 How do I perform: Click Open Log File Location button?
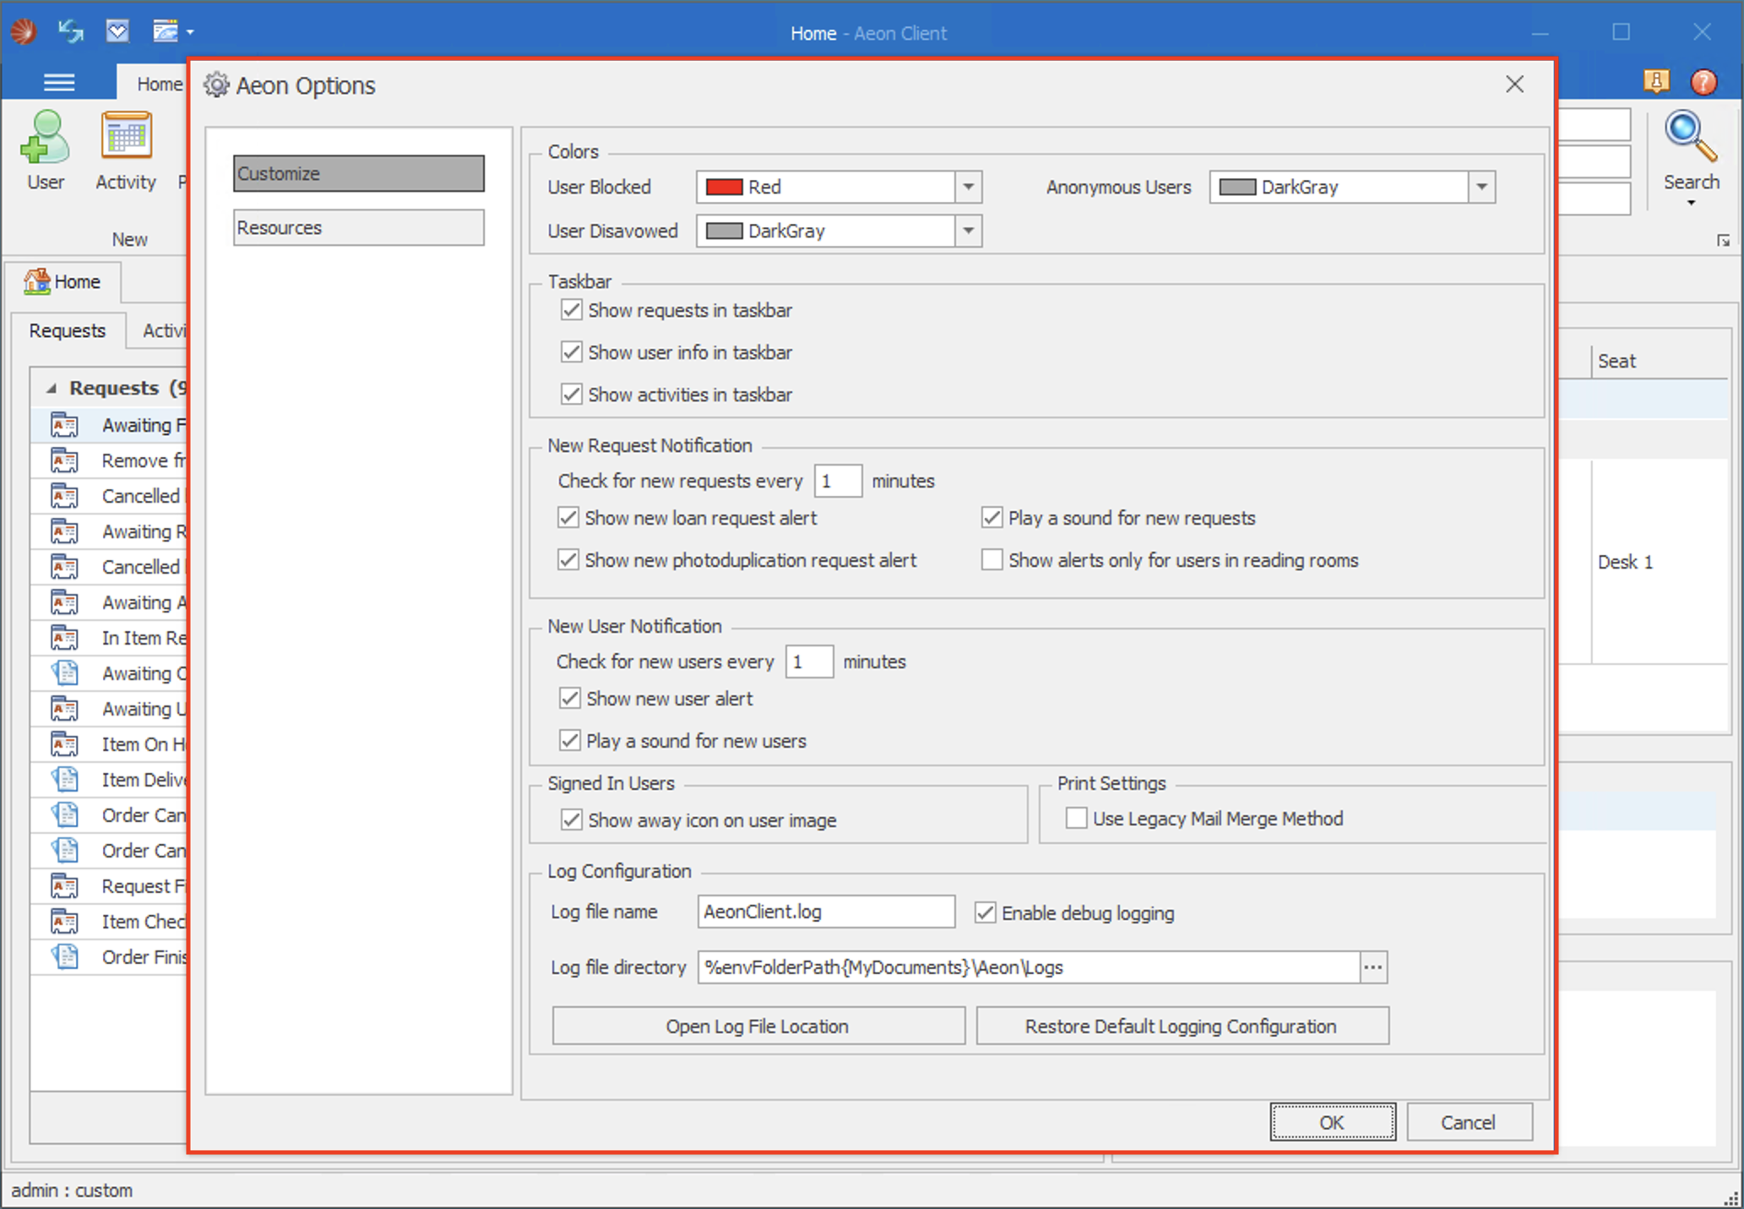click(x=758, y=1026)
